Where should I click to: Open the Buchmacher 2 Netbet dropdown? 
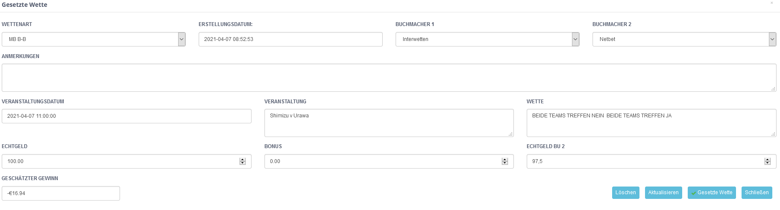(x=772, y=39)
